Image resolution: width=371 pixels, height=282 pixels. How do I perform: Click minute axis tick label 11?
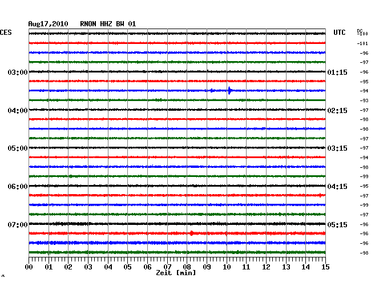(246, 267)
